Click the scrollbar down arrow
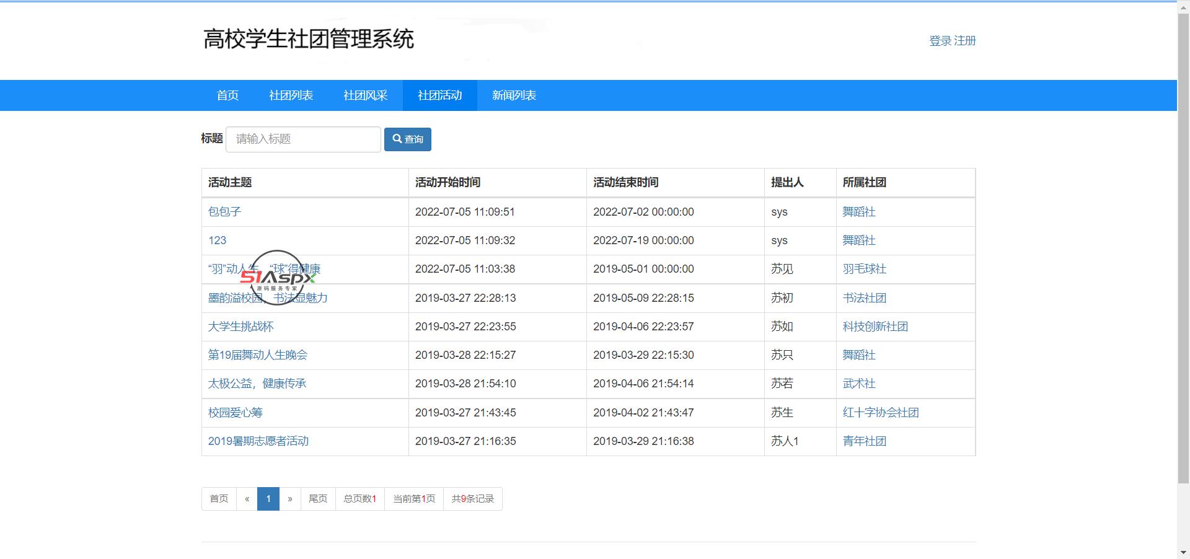The height and width of the screenshot is (559, 1190). click(1183, 552)
